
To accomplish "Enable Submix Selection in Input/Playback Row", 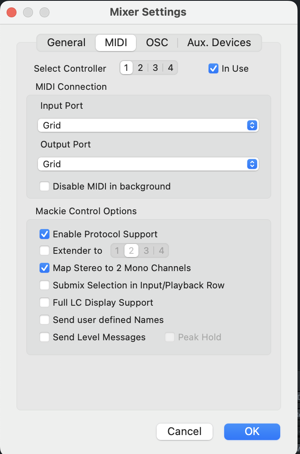I will coord(45,286).
